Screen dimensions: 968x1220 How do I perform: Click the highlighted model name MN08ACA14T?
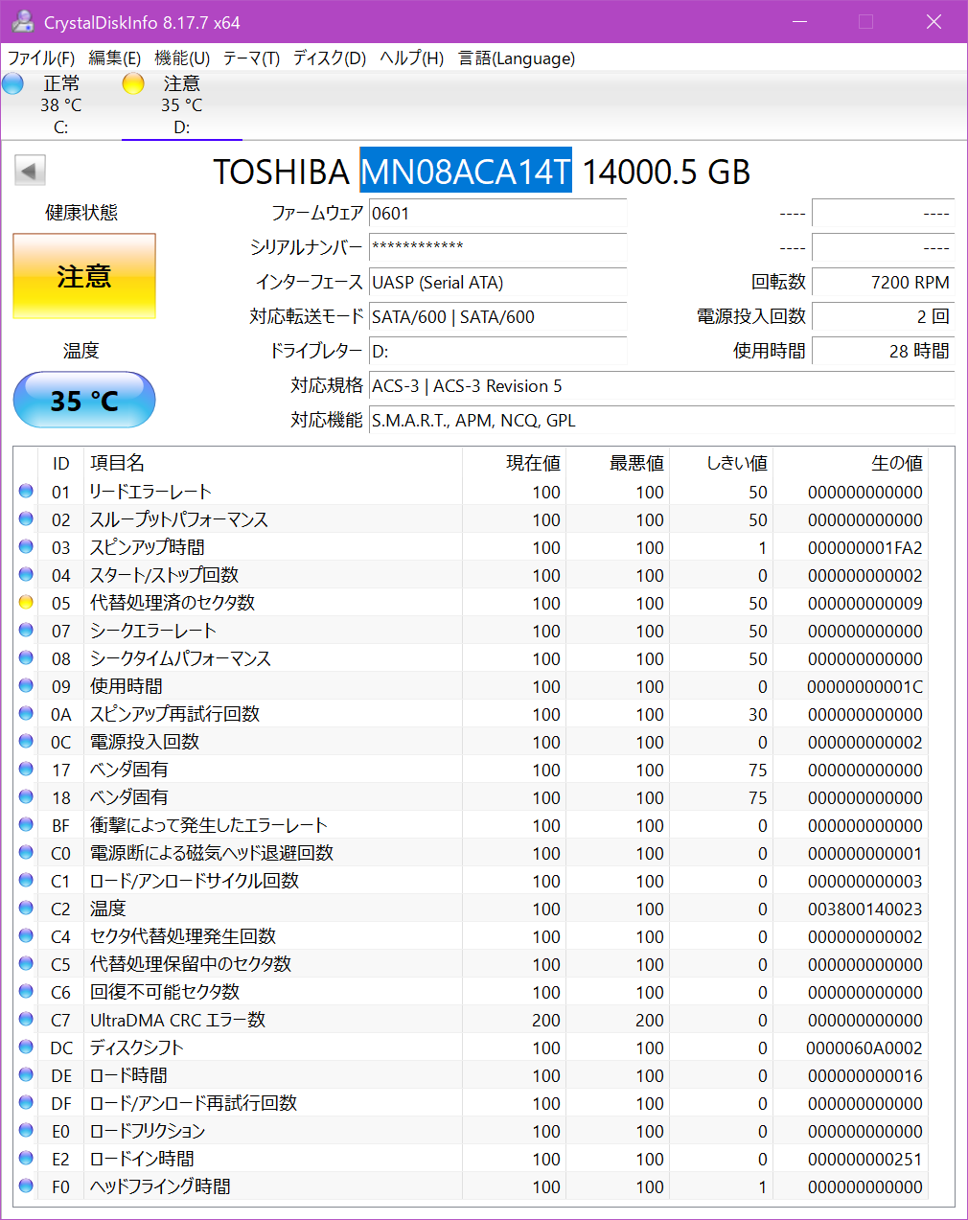click(x=466, y=172)
